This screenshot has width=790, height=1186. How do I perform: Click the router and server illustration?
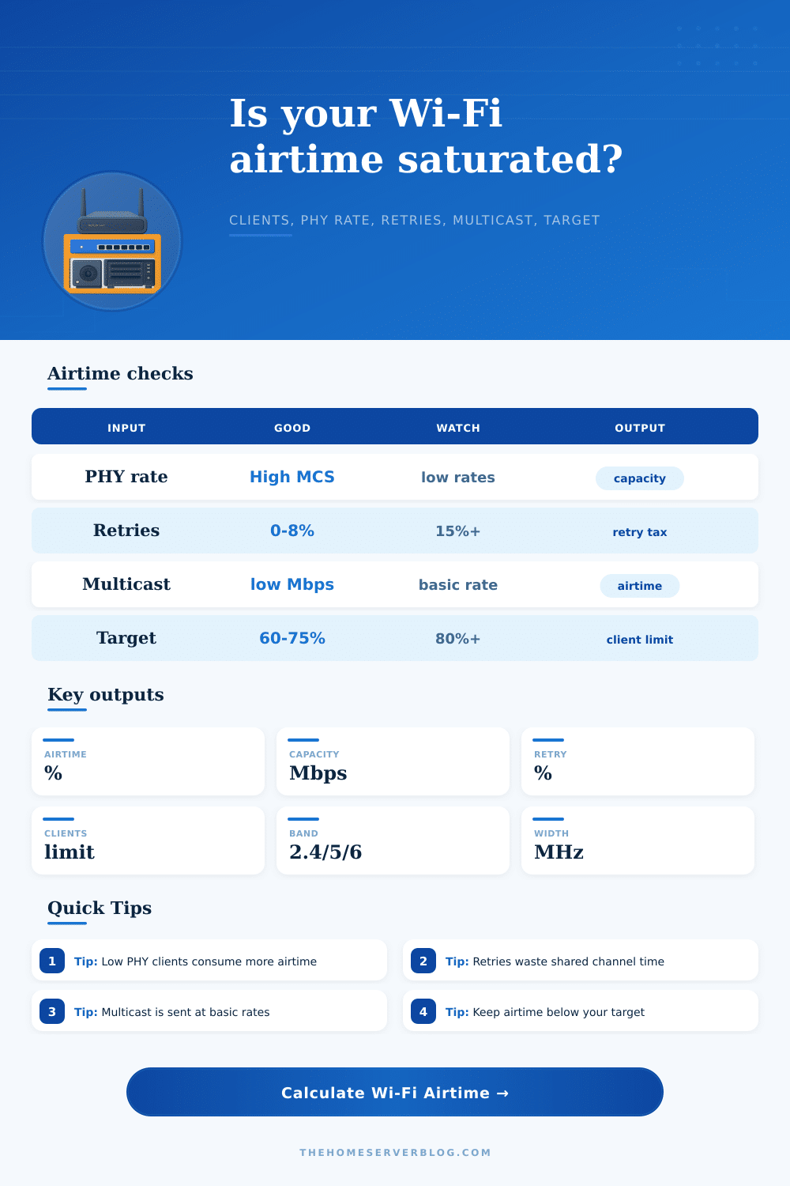click(112, 241)
